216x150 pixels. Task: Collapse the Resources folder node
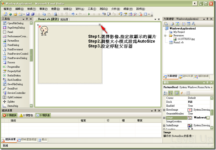(x=165, y=36)
